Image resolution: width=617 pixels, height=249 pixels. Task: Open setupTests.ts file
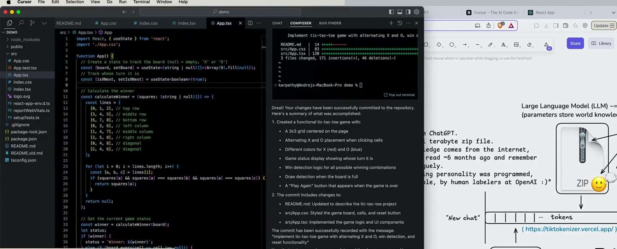(27, 117)
